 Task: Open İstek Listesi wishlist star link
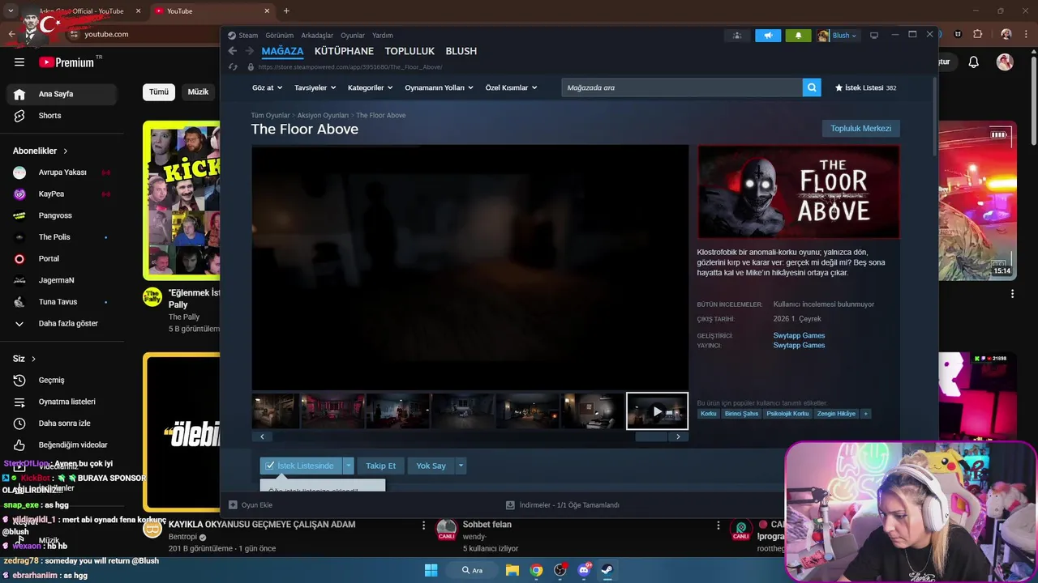865,87
